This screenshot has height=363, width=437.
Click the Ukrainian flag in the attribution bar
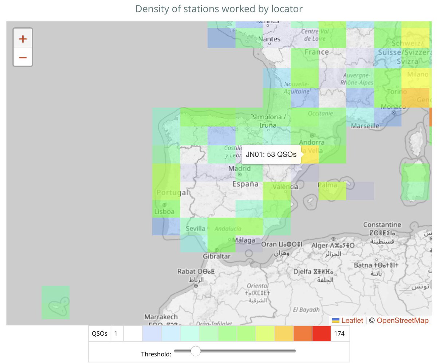click(337, 321)
